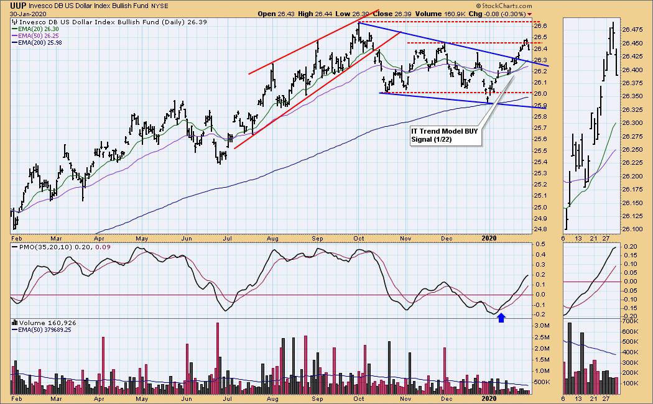Click the 27 date label under zoom panel
653x404 pixels.
tap(605, 239)
